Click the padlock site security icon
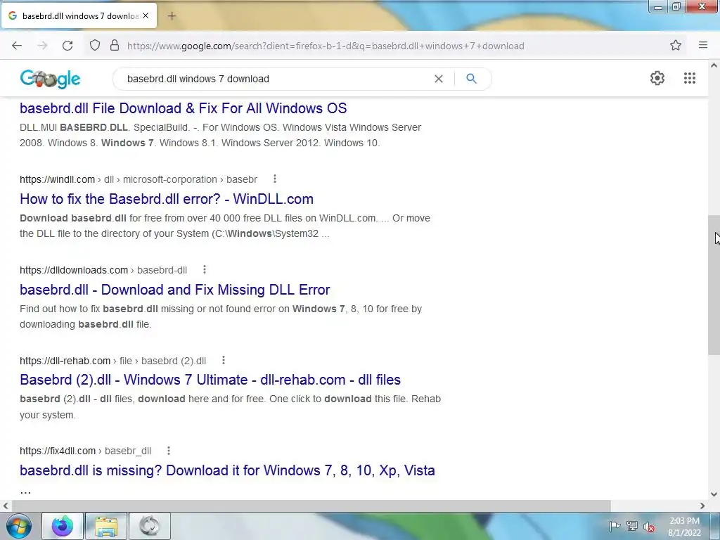 [115, 46]
